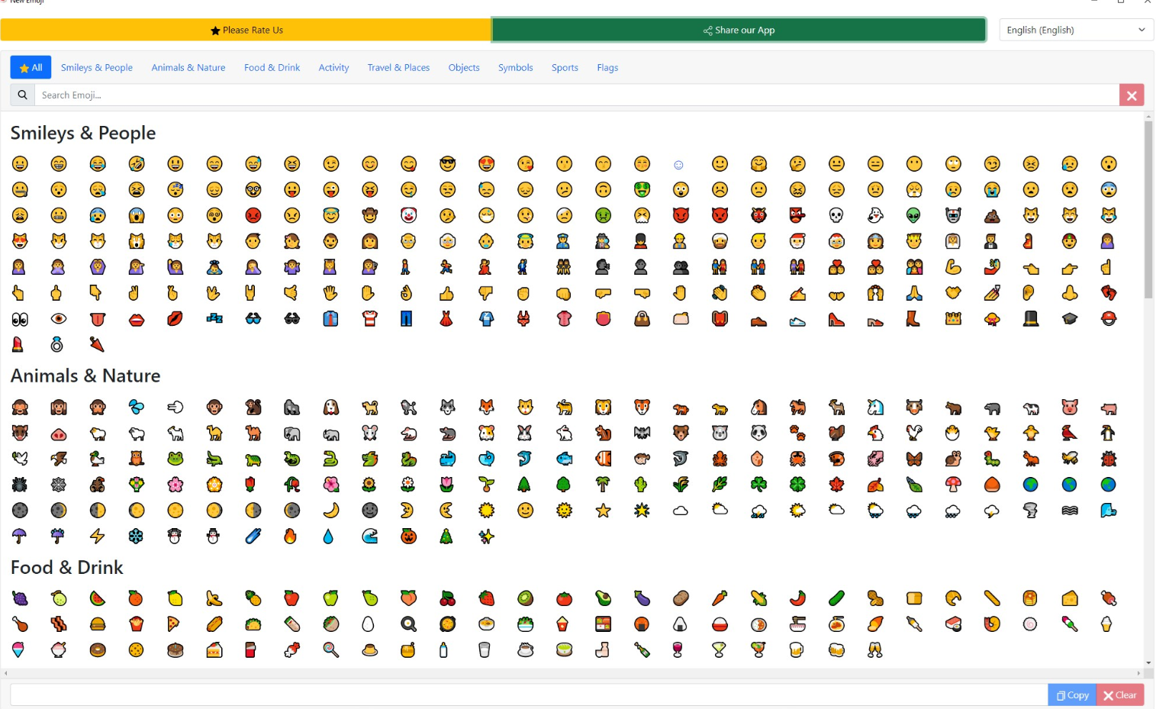Screen dimensions: 1156x709
Task: Pick the french fries emoji
Action: tap(136, 624)
